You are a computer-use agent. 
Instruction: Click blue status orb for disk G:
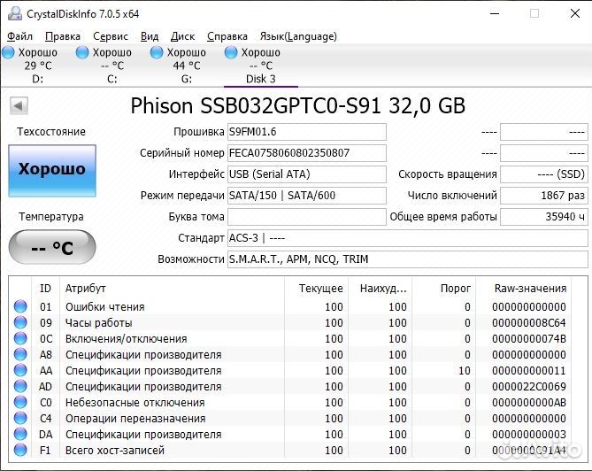point(157,52)
